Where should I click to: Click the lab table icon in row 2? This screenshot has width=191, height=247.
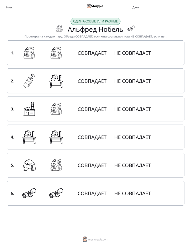tap(56, 81)
